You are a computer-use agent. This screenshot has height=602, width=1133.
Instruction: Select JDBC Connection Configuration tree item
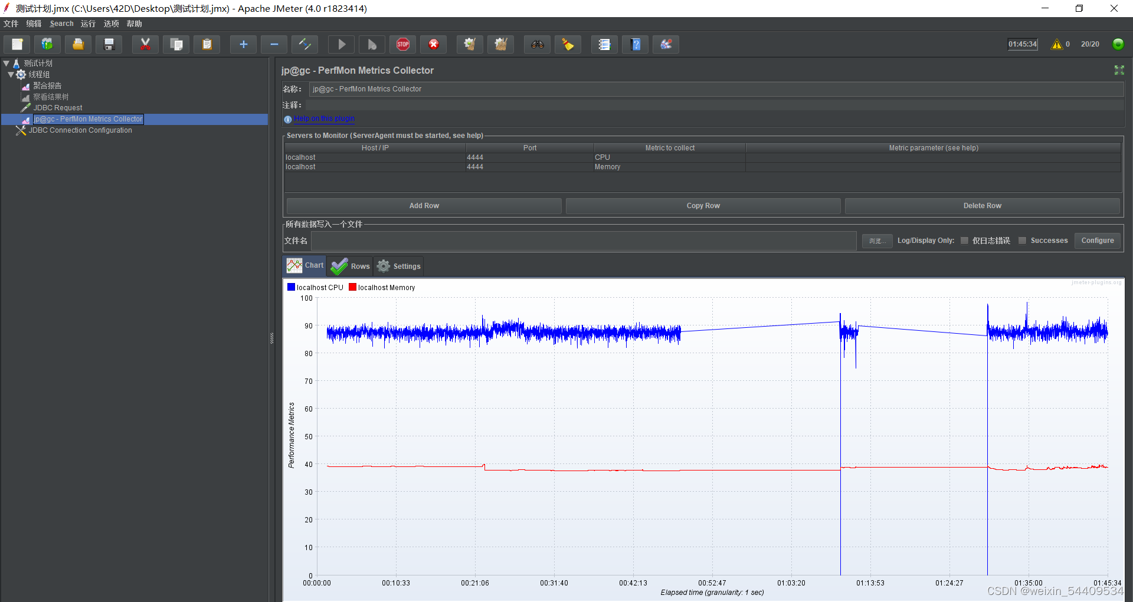point(80,130)
